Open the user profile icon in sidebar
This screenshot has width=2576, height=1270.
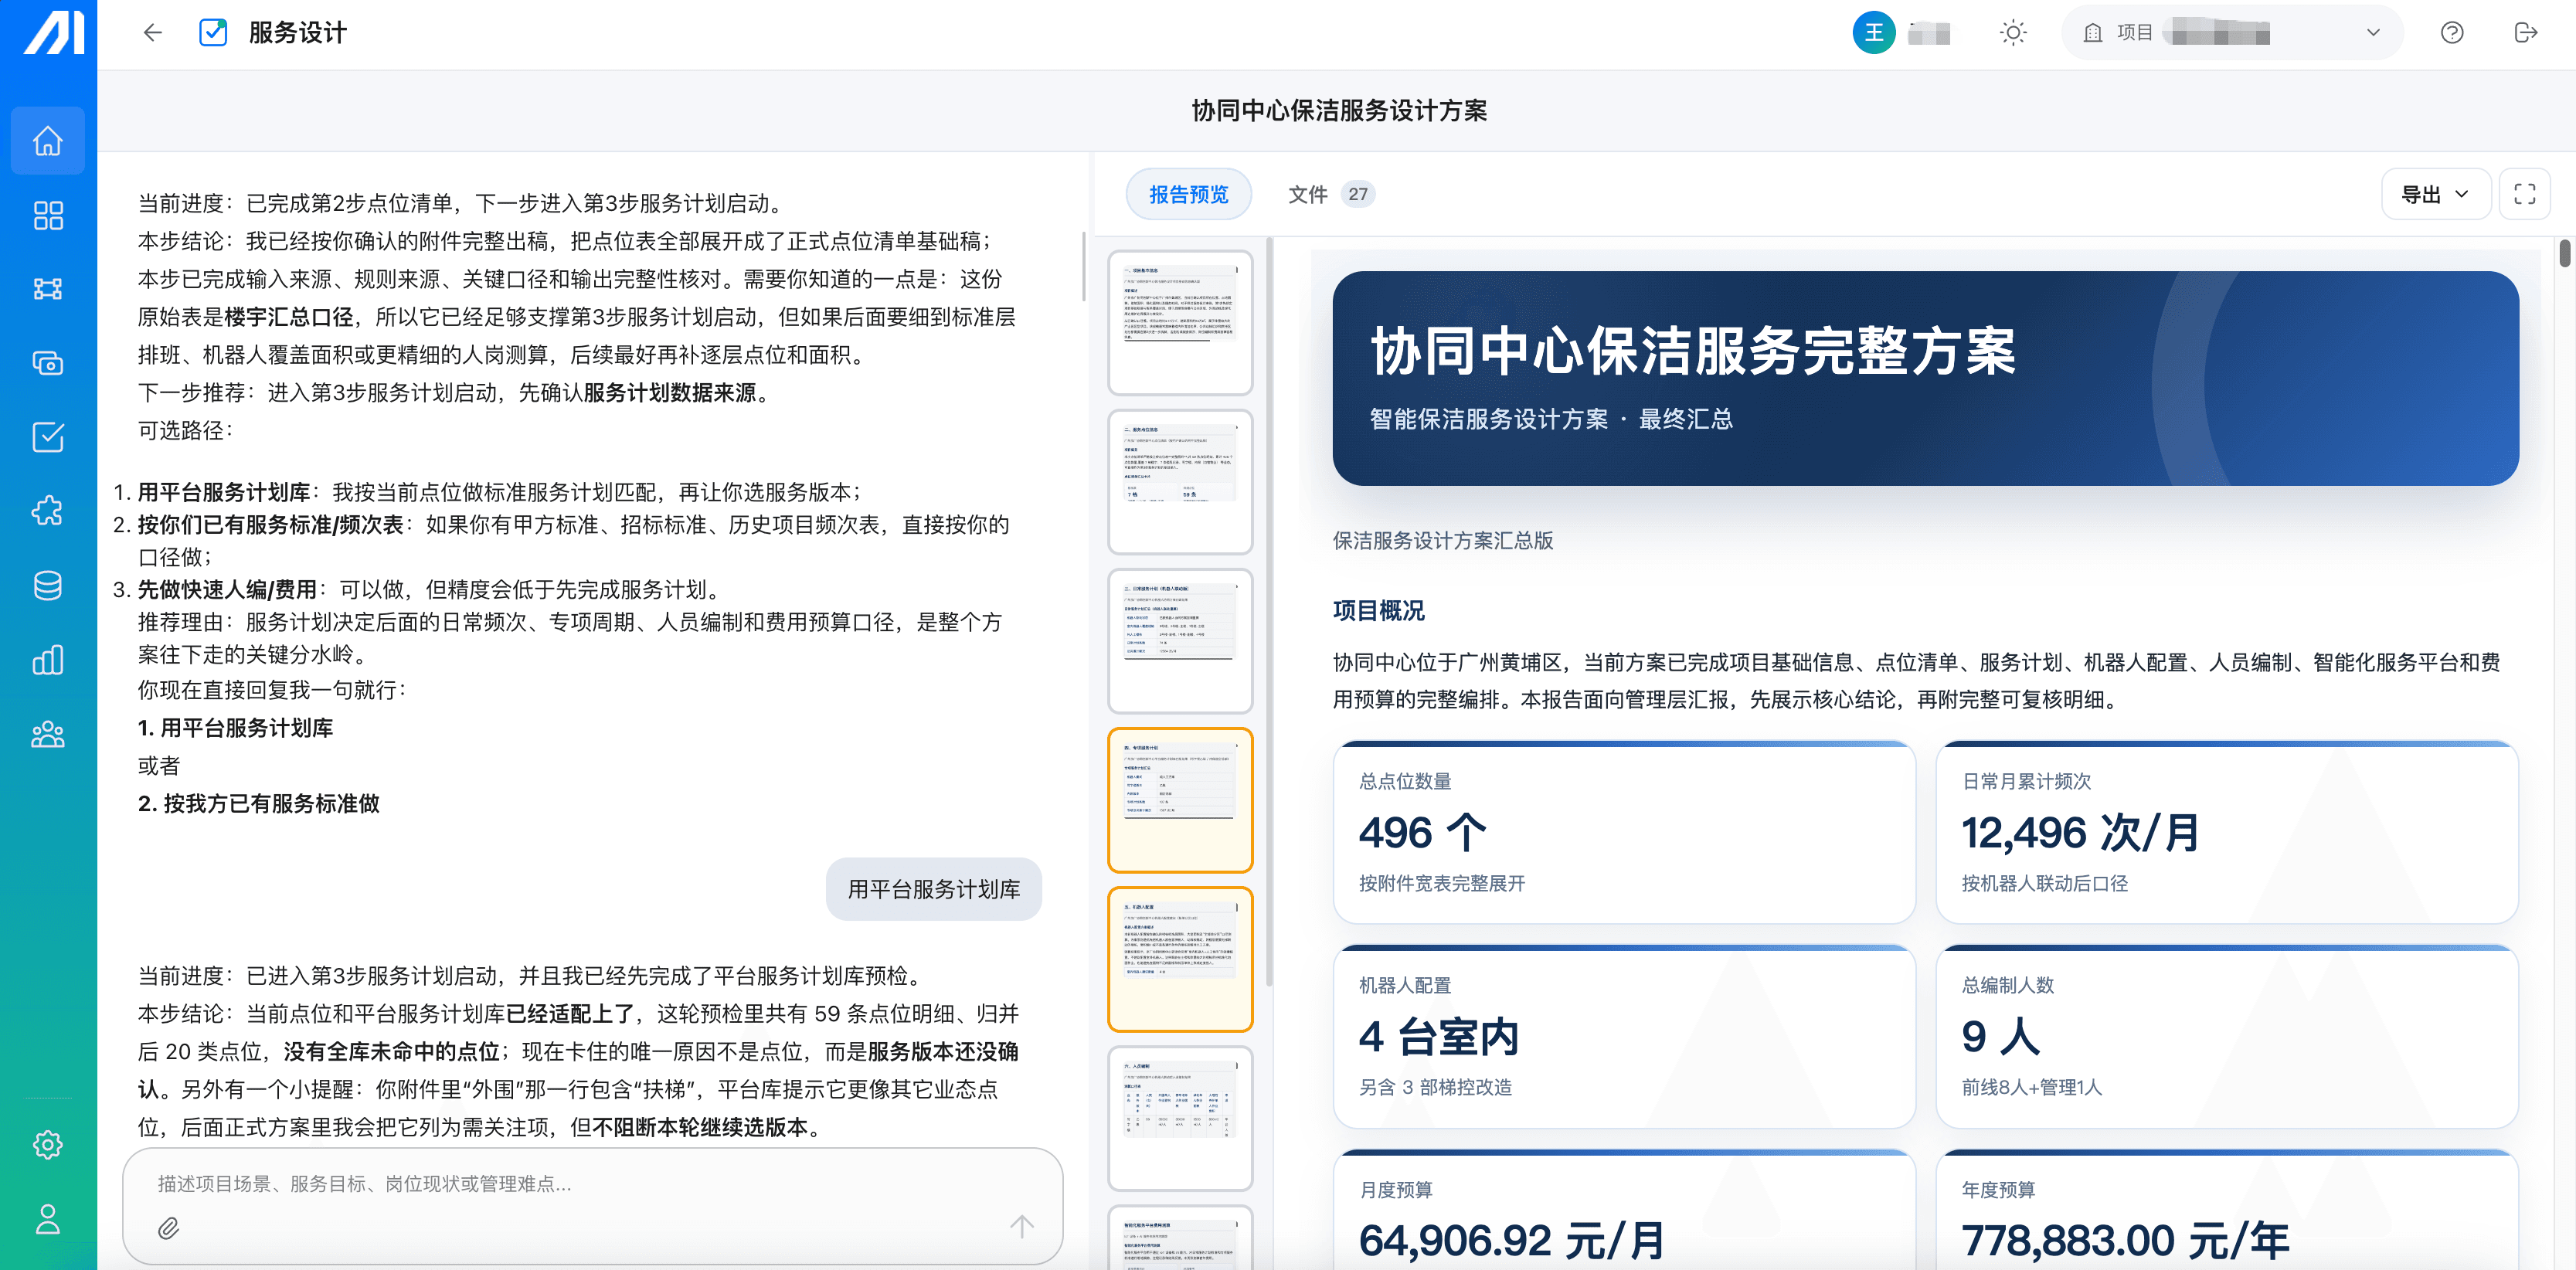[x=48, y=1219]
